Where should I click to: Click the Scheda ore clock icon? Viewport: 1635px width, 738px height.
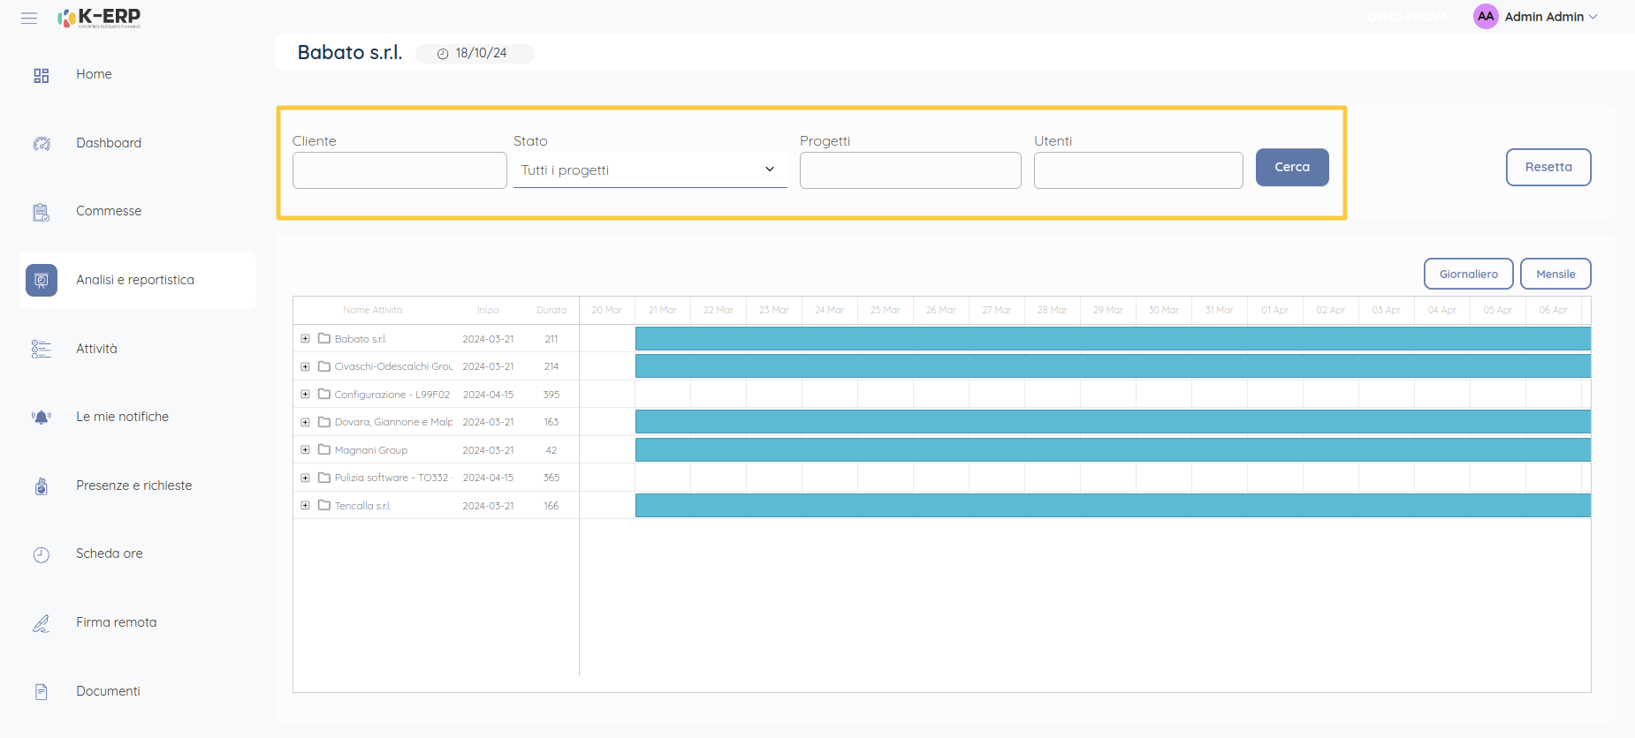pos(42,554)
